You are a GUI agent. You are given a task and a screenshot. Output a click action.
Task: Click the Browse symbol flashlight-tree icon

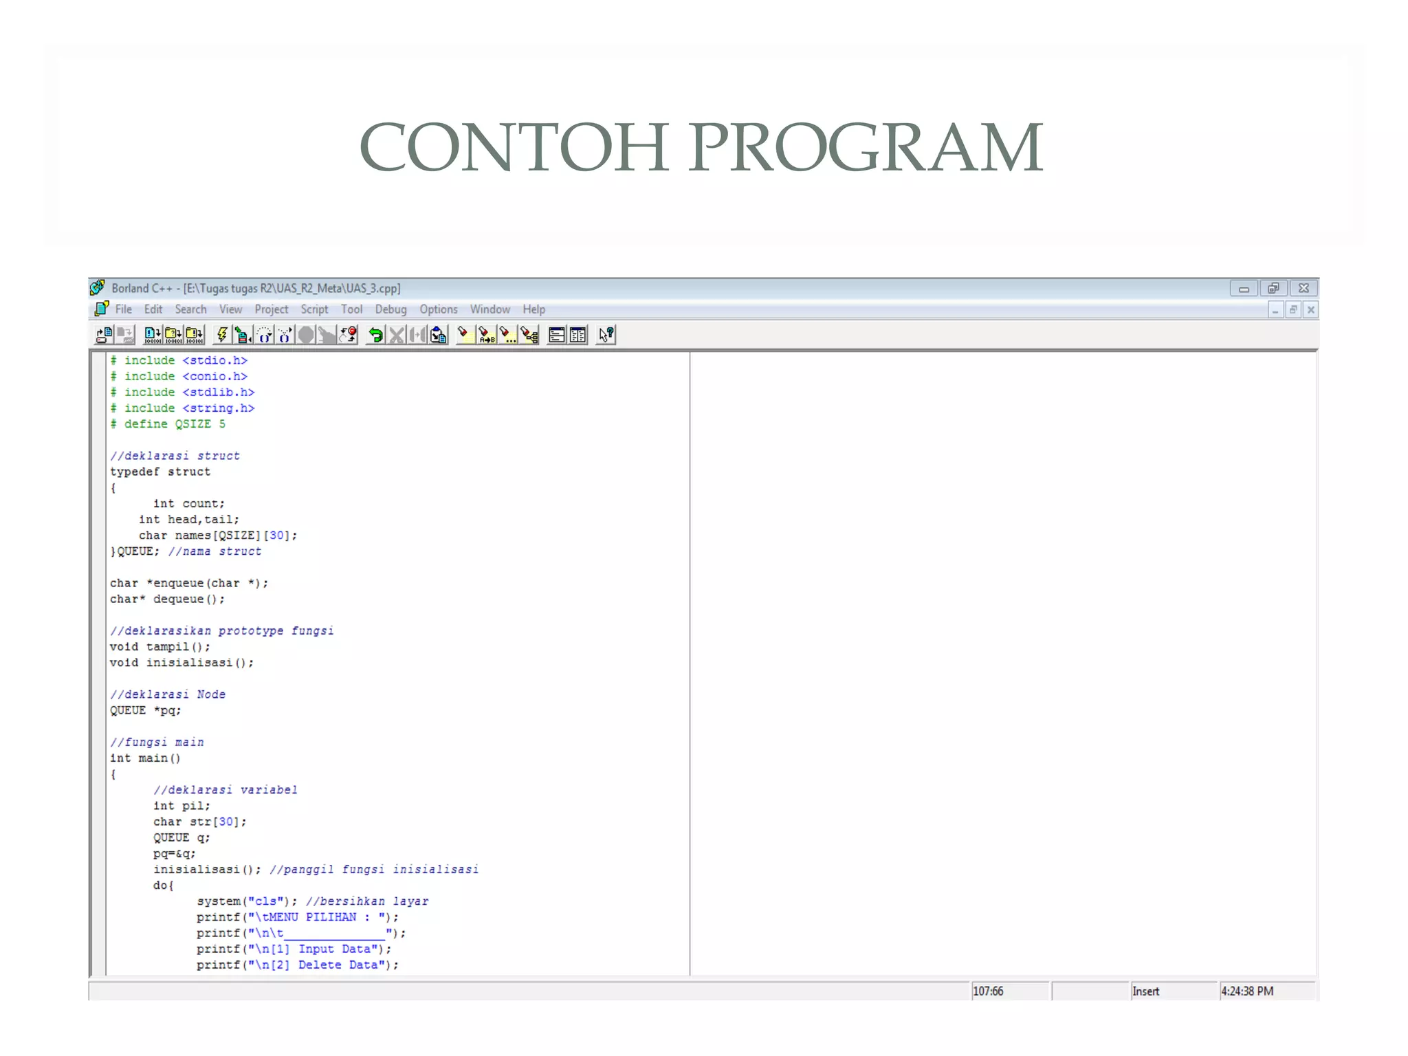point(529,335)
